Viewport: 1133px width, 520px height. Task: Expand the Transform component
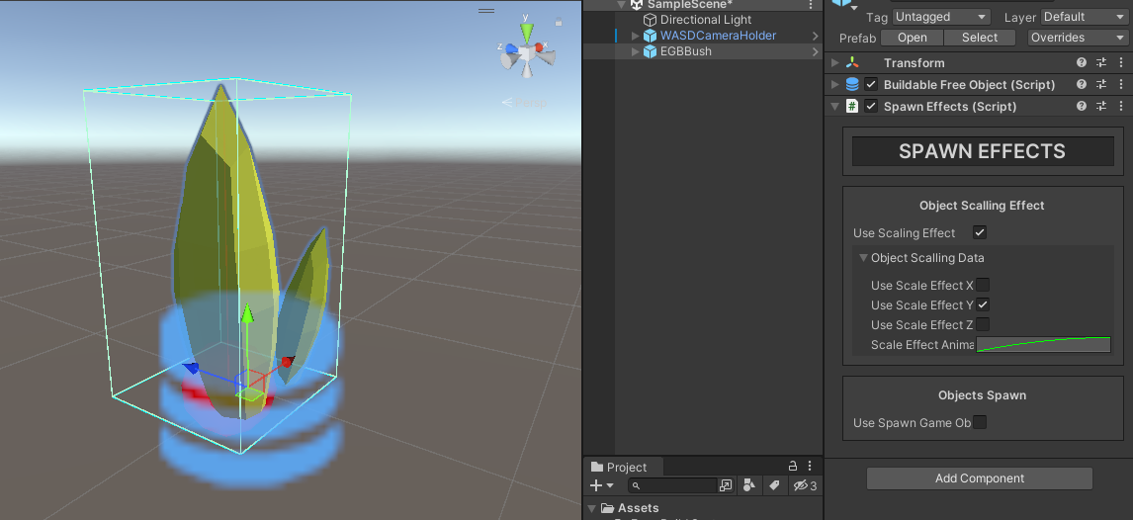[x=835, y=63]
